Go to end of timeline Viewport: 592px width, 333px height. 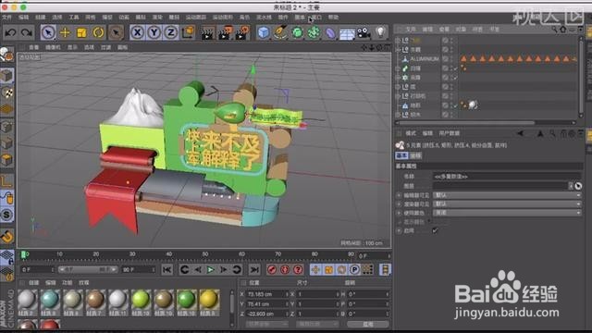[x=254, y=269]
